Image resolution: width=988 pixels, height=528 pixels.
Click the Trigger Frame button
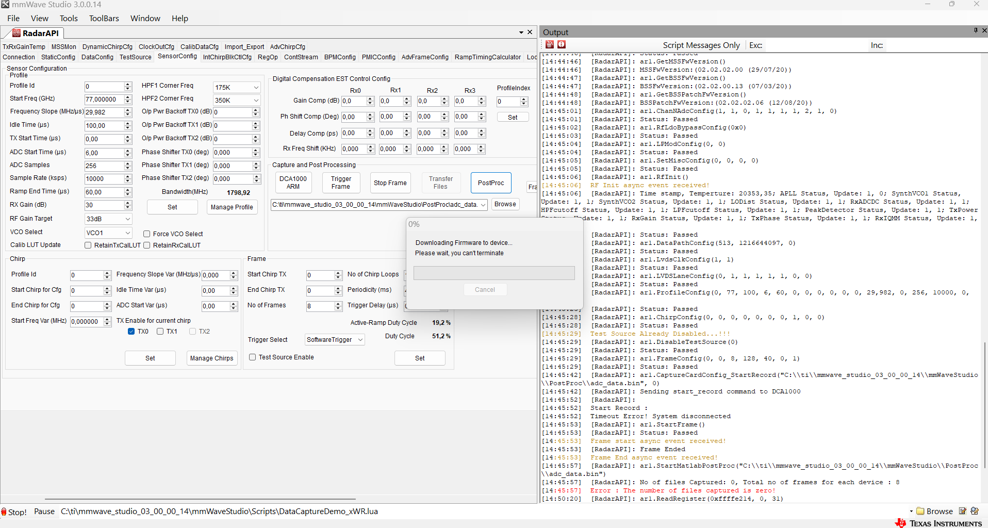pyautogui.click(x=341, y=183)
